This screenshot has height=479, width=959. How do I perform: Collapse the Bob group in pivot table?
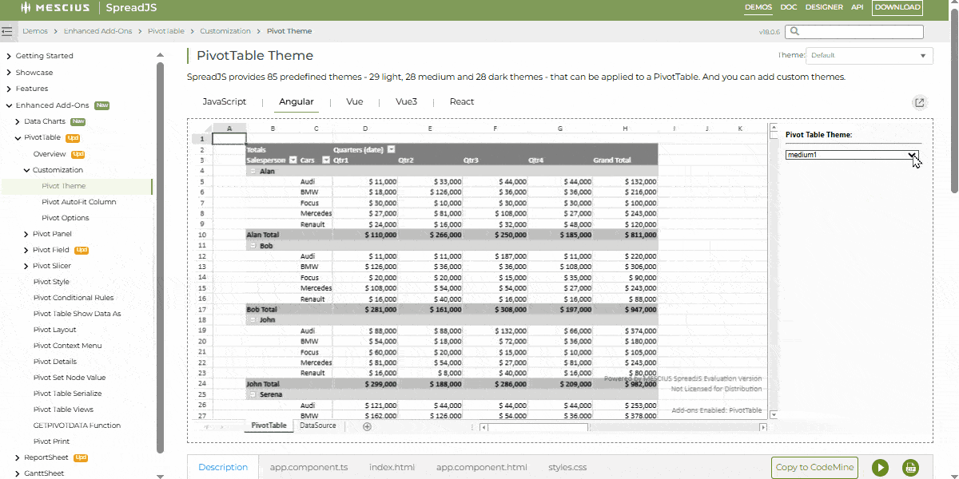point(253,246)
